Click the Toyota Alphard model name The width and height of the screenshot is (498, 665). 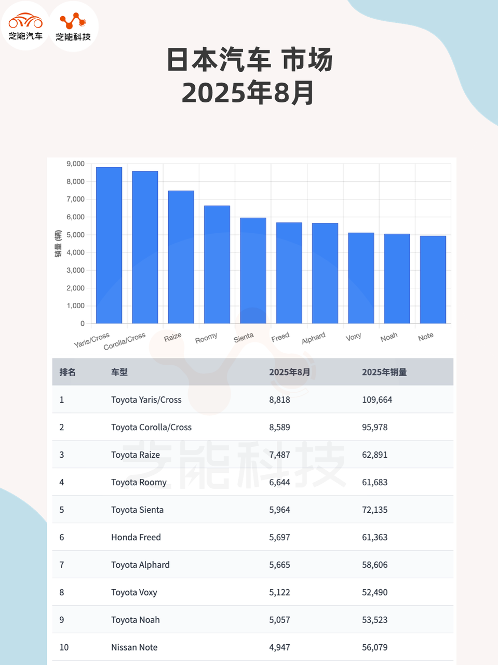pyautogui.click(x=140, y=565)
